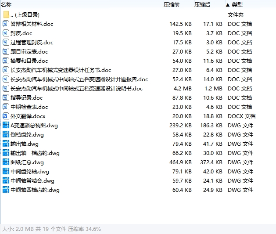Click the DWG icon for 中间轴四档齿轮.dwg
The height and width of the screenshot is (234, 276).
click(x=6, y=190)
